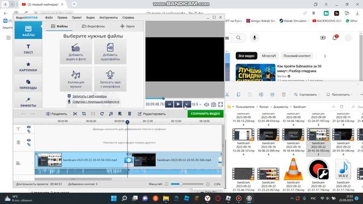This screenshot has height=204, width=363.
Task: Show more YouTube filter chips arrow
Action: tap(325, 56)
